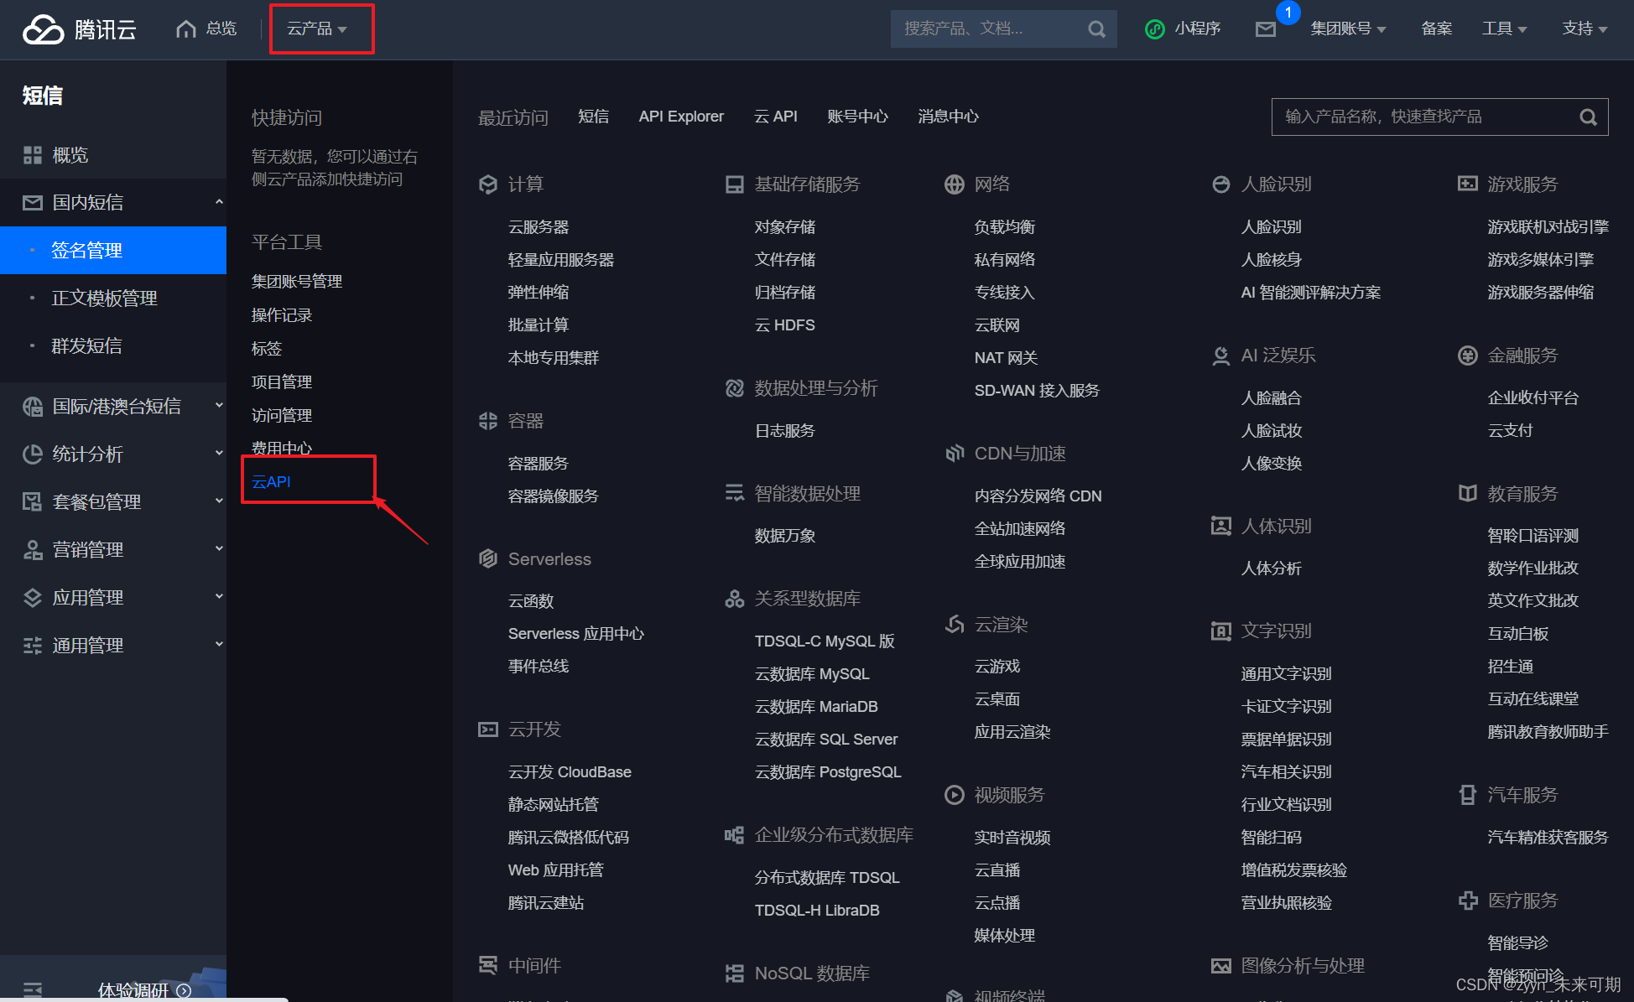Click the 应用管理 layers icon
Screen dimensions: 1634x1002
(x=33, y=598)
